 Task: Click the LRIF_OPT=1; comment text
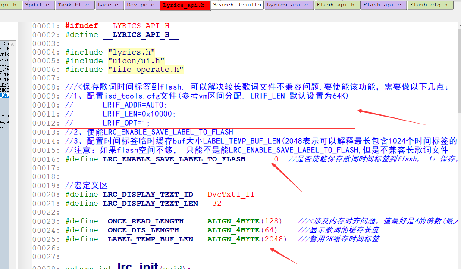tap(126, 123)
